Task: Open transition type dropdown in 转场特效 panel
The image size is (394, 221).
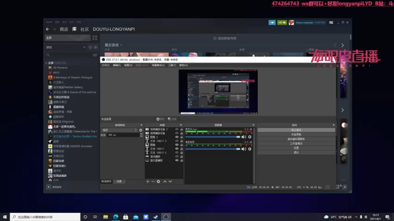Action: (x=119, y=130)
